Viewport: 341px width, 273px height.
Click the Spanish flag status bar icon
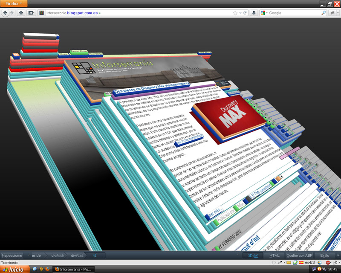(301, 263)
